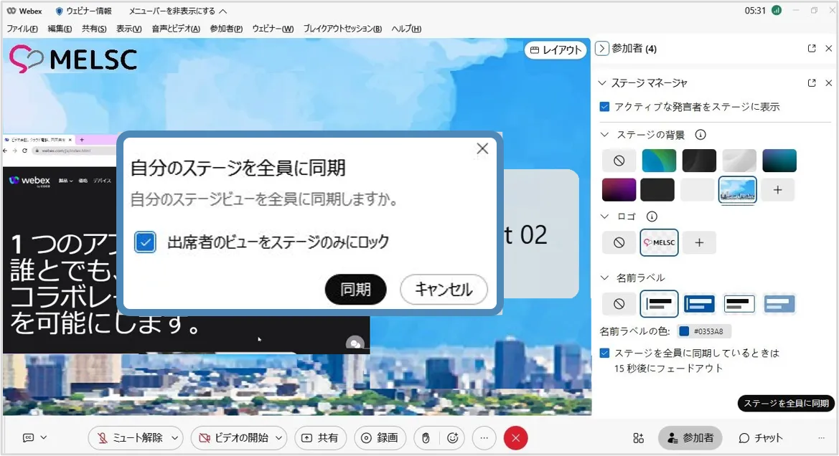
Task: Open the ウェビナー(W) menu
Action: (x=273, y=29)
